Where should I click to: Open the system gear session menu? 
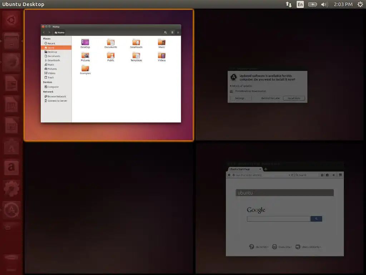360,4
